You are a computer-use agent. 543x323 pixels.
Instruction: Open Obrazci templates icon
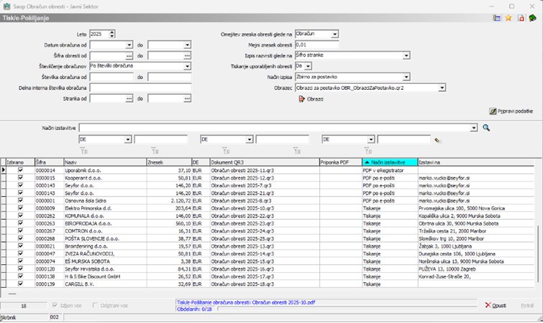click(x=301, y=98)
